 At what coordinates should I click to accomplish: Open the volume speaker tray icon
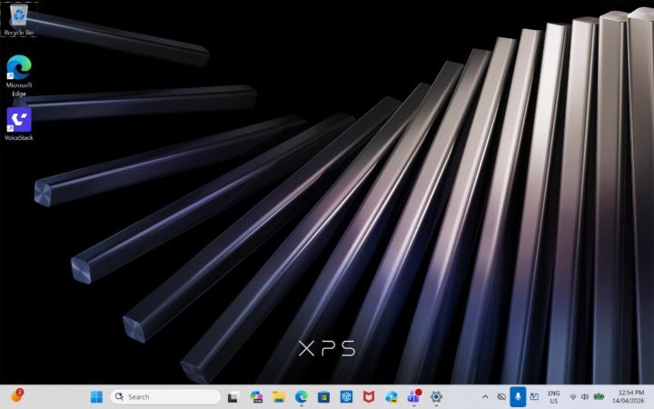(585, 397)
